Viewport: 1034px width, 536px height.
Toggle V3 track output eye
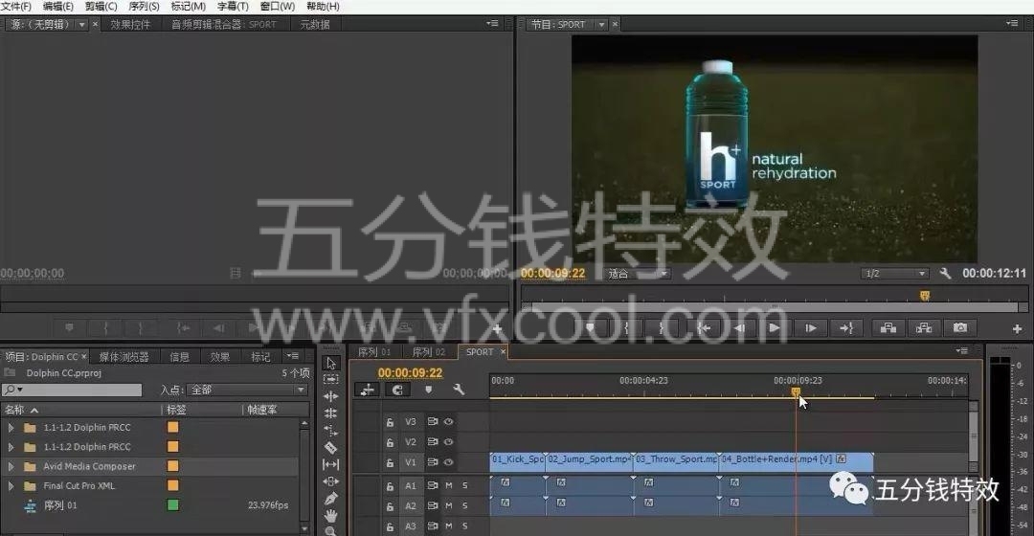(x=448, y=421)
